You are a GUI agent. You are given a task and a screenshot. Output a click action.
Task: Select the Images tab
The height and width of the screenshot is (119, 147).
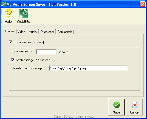point(10,31)
